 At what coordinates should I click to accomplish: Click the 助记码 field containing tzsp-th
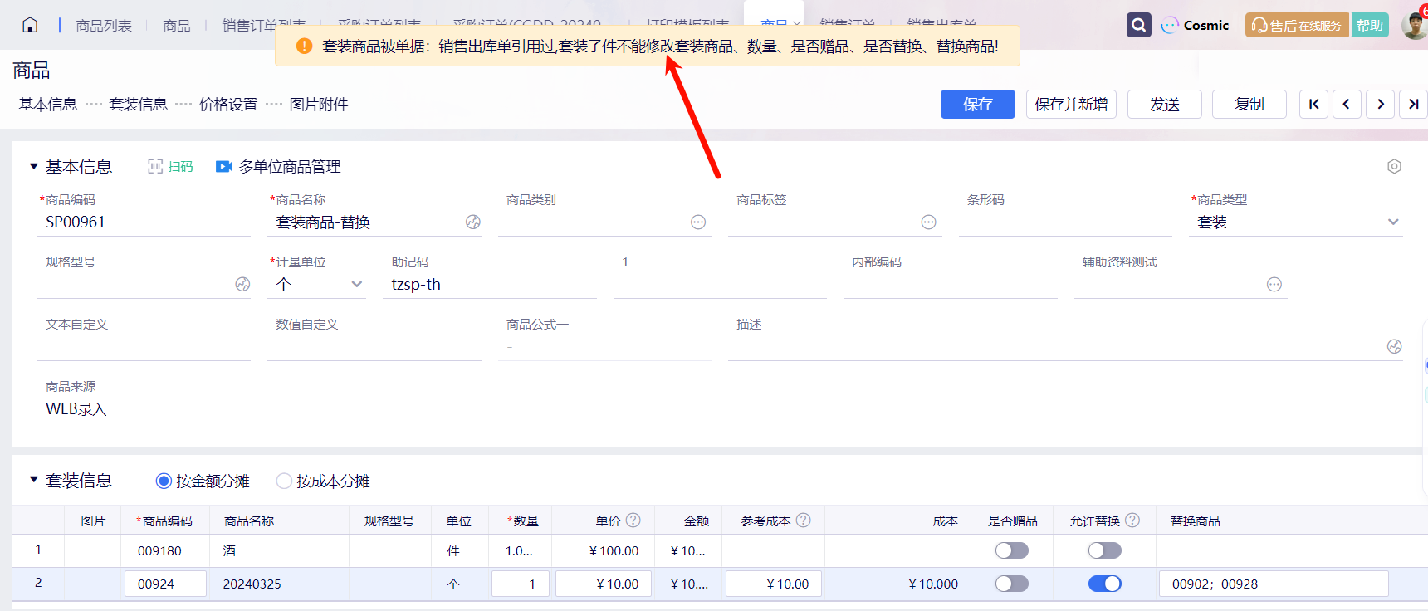point(490,284)
